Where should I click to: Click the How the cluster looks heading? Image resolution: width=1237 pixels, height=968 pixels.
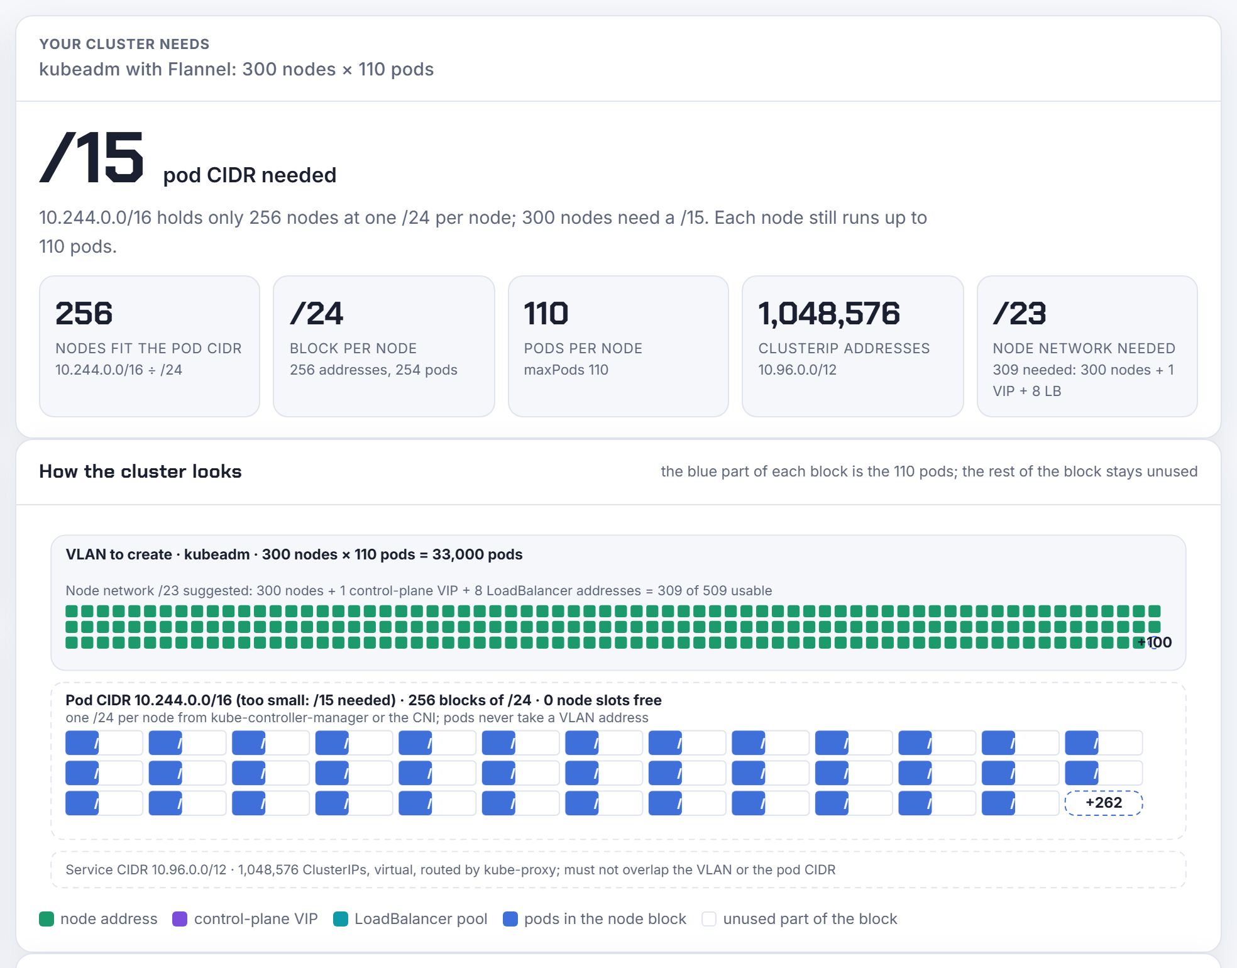pyautogui.click(x=140, y=471)
